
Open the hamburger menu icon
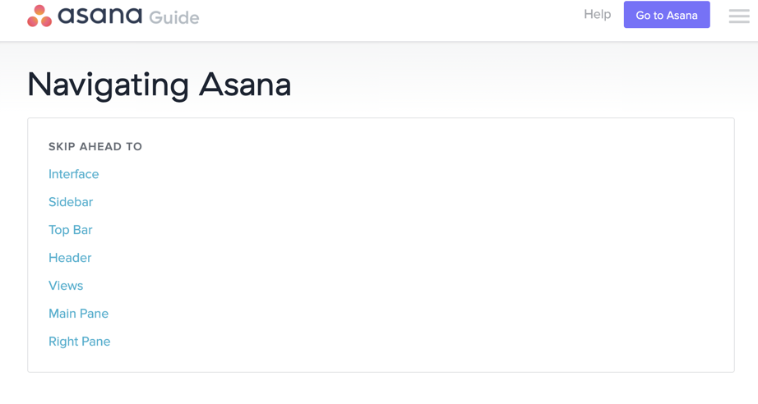(739, 16)
